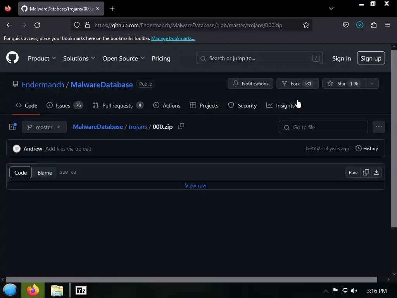Click the shield tracking protection icon

tap(77, 25)
